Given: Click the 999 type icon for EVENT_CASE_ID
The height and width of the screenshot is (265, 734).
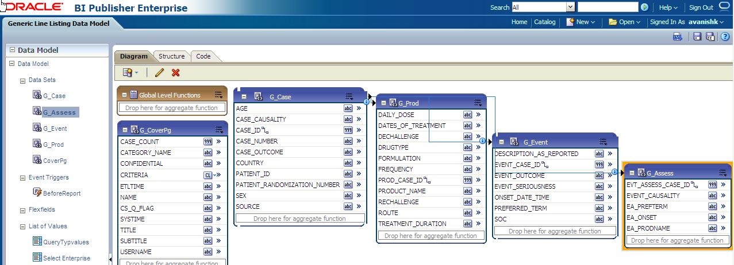Looking at the screenshot, I should coord(599,165).
